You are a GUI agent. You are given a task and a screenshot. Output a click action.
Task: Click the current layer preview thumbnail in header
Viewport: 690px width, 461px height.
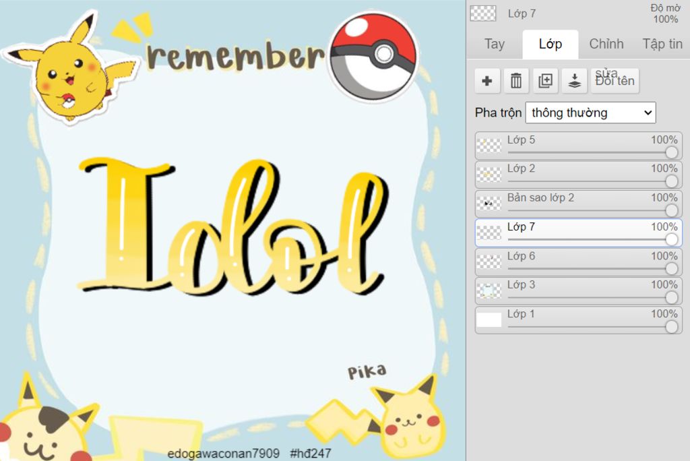(x=483, y=13)
